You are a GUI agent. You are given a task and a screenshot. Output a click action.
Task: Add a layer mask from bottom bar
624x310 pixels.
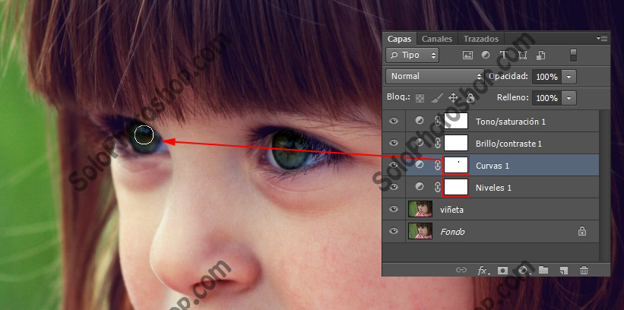(502, 270)
